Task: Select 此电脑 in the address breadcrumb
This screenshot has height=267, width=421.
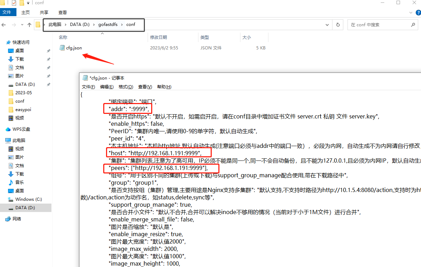Action: [55, 25]
